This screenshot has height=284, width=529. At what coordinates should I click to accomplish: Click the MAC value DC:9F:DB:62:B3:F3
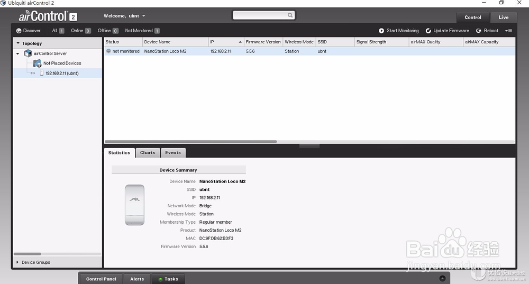pos(216,239)
